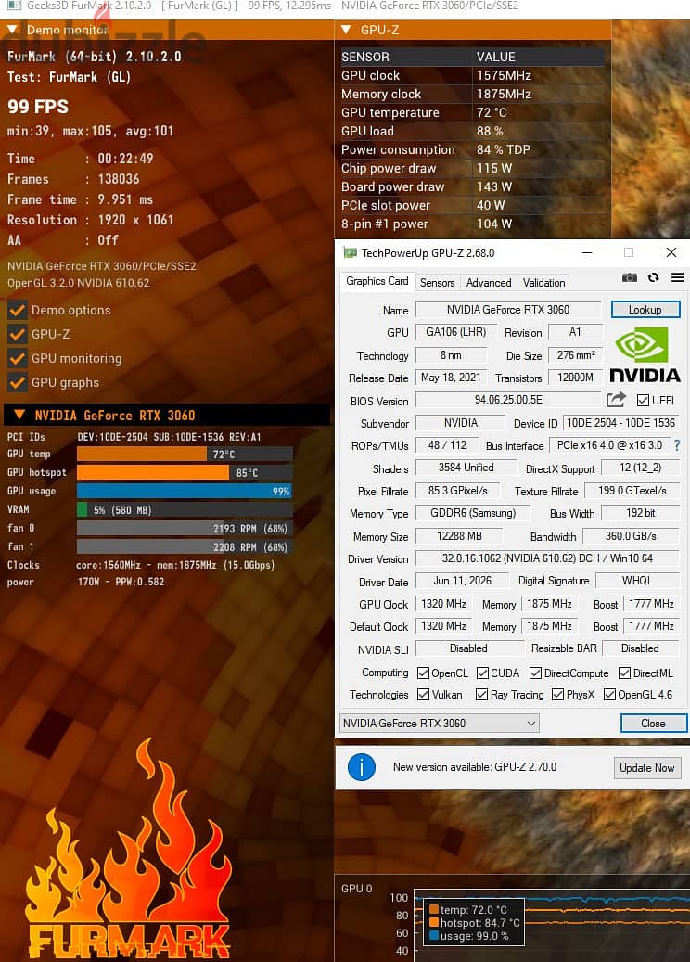Click the Release Date May 18, 2021 field
690x962 pixels.
[x=451, y=378]
